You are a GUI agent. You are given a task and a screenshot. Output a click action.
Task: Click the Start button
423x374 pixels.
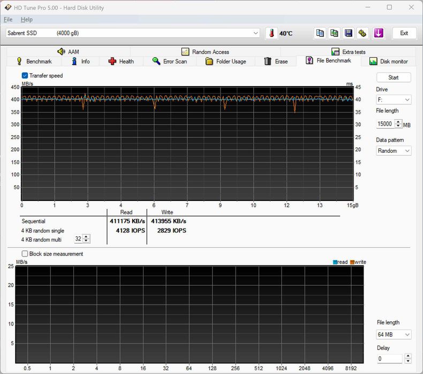coord(394,77)
